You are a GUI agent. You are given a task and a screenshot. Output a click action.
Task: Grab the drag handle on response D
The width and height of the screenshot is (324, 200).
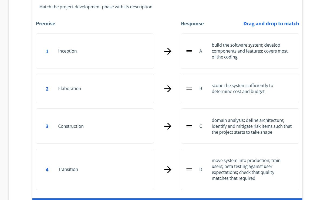coord(189,170)
